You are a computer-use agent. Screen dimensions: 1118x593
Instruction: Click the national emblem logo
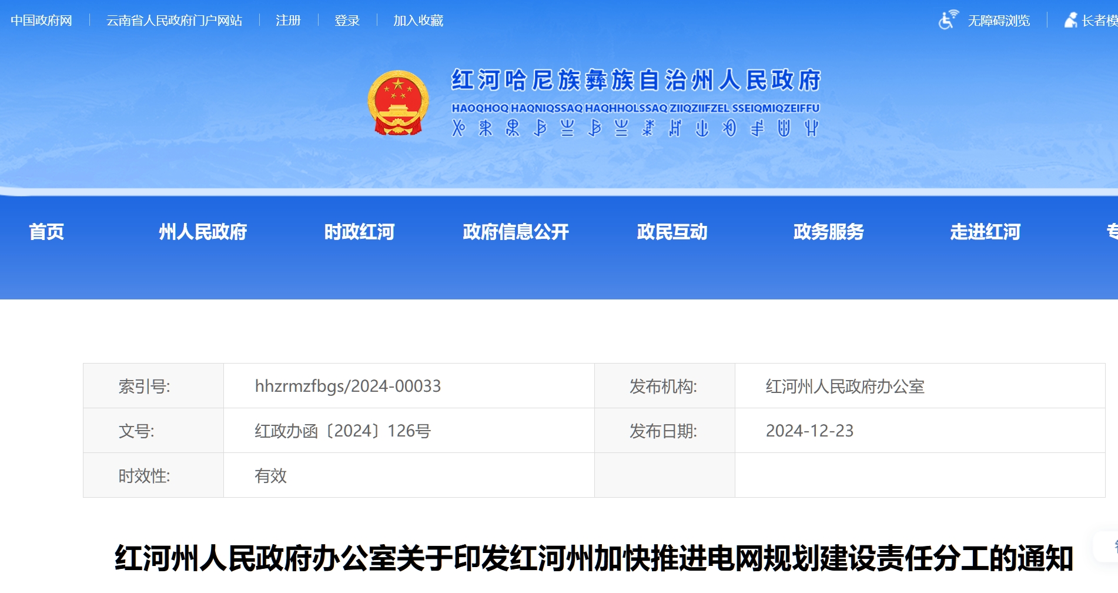point(398,103)
